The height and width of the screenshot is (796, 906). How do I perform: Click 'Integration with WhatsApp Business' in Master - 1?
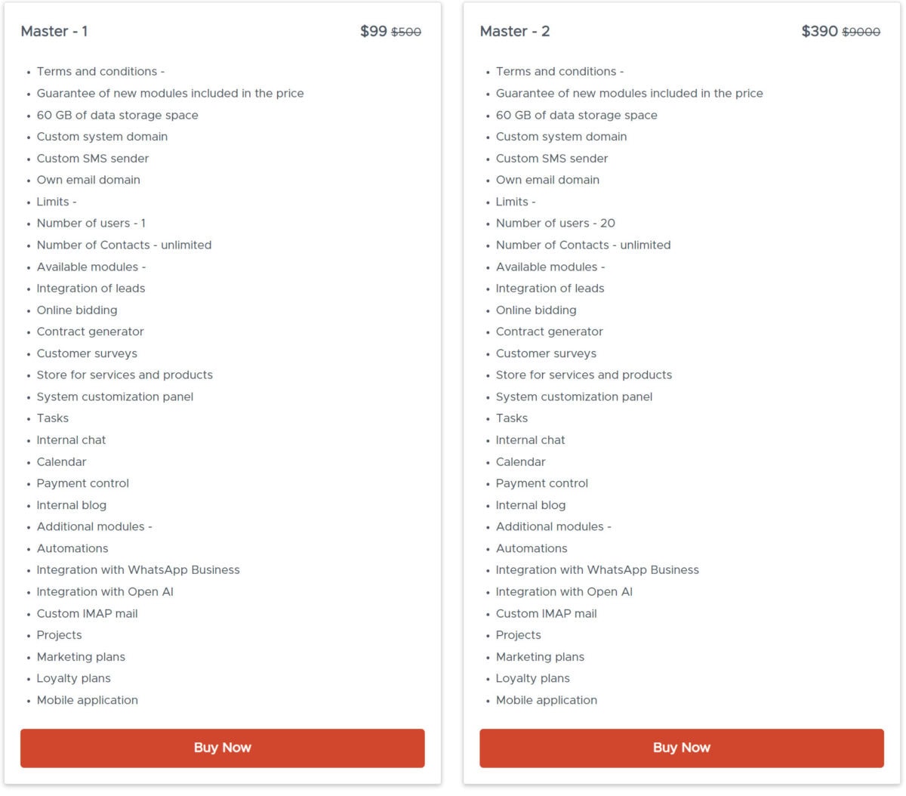[138, 569]
